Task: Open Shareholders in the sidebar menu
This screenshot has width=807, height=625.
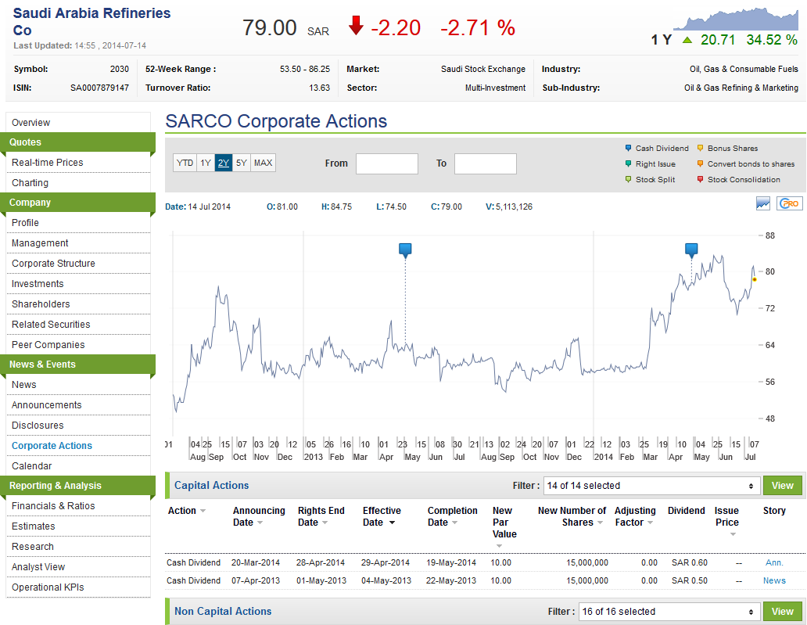Action: pos(41,304)
